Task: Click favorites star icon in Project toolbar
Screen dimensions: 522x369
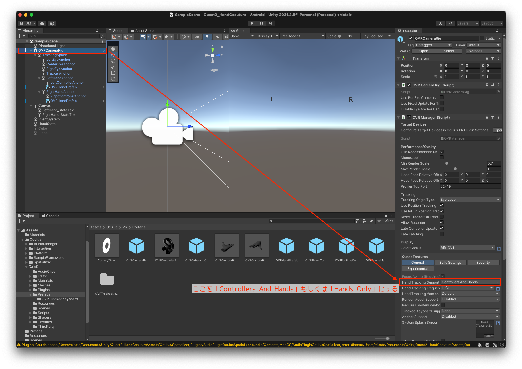Action: 379,221
